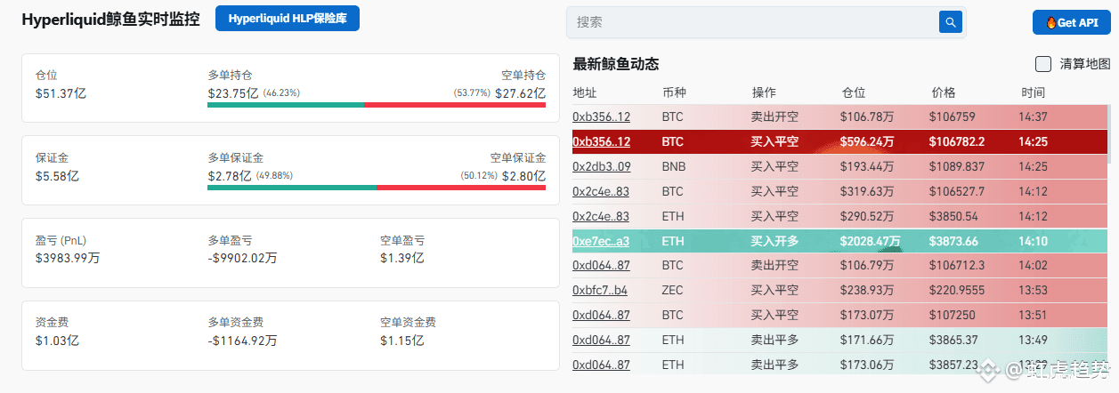Click price $106759 in top row
Image resolution: width=1119 pixels, height=393 pixels.
click(x=952, y=116)
